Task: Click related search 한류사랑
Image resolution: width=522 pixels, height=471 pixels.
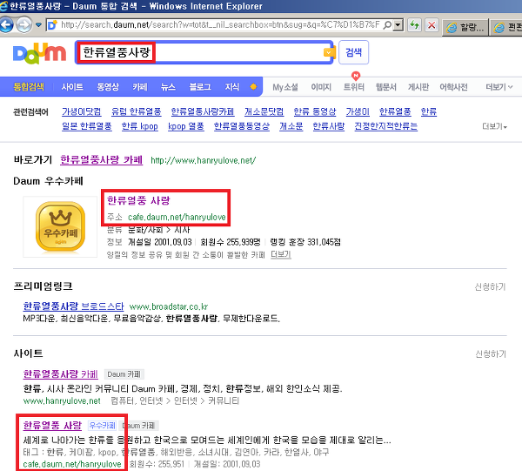Action: pyautogui.click(x=329, y=126)
